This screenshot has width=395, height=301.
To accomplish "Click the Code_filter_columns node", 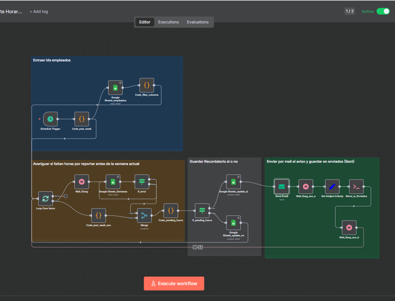I will (x=147, y=85).
